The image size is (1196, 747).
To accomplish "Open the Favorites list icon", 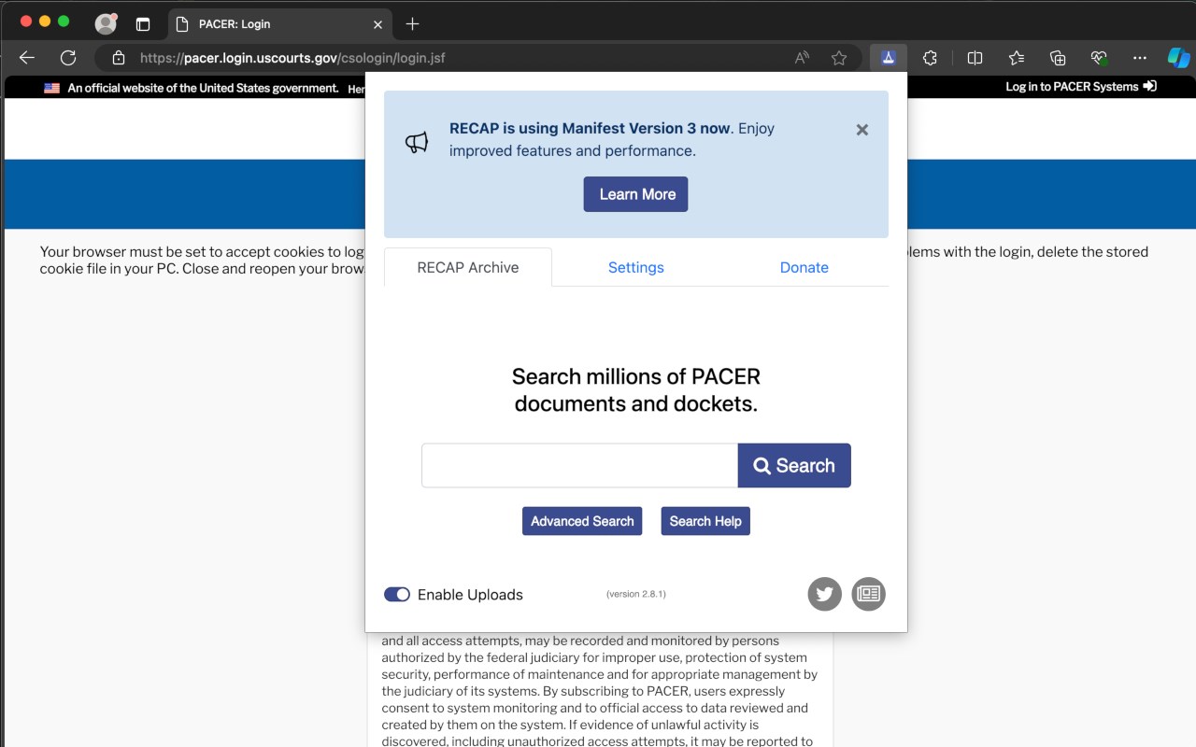I will [x=1017, y=58].
